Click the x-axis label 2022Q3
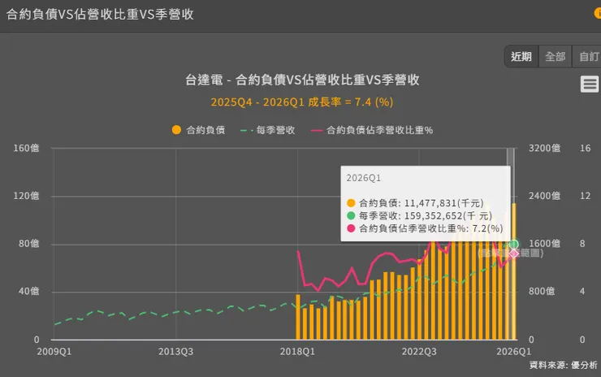This screenshot has height=377, width=601. 419,352
